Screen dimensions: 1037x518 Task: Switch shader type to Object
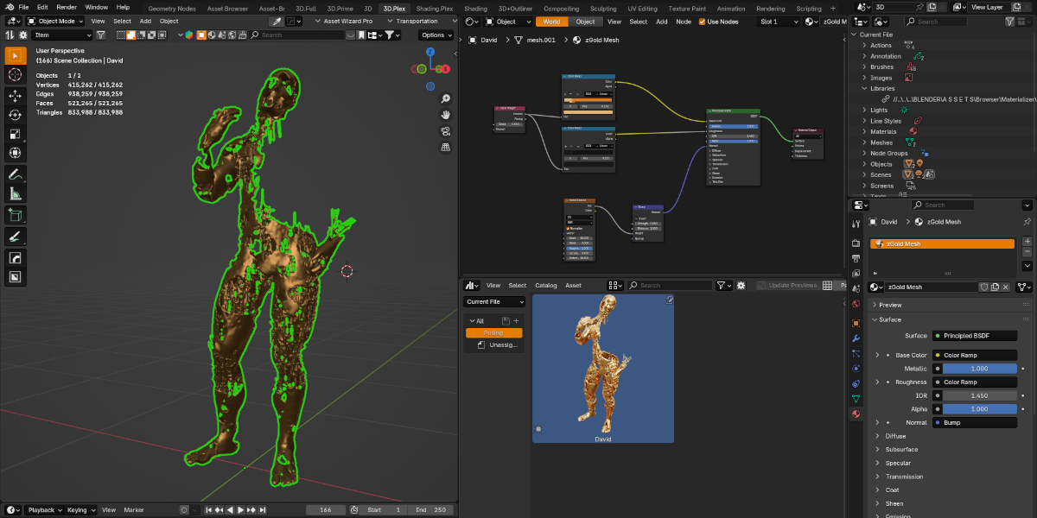585,22
